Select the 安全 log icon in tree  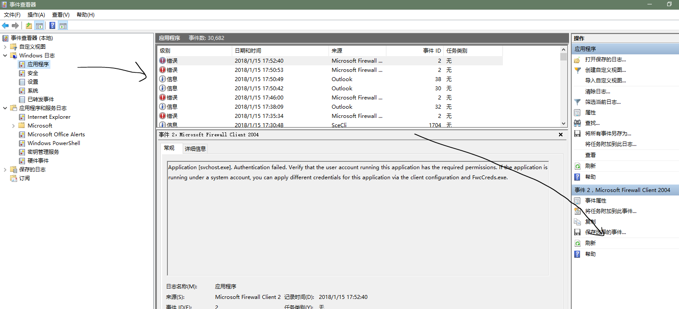[22, 73]
